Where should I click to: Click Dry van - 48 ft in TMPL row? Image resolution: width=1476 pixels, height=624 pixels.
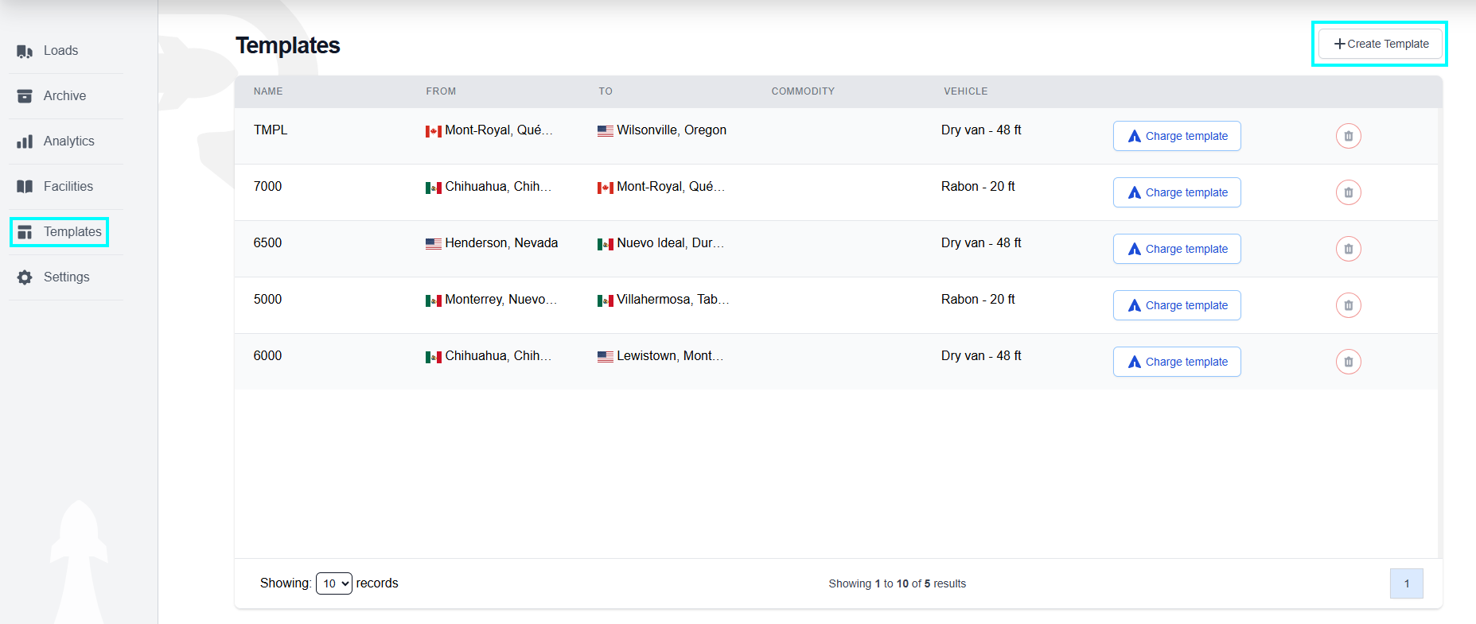[x=981, y=130]
